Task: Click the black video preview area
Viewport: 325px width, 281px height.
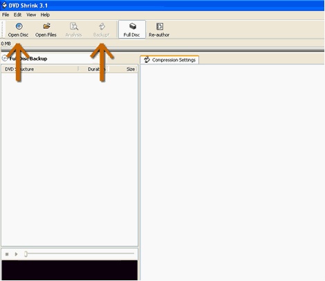Action: click(x=70, y=270)
